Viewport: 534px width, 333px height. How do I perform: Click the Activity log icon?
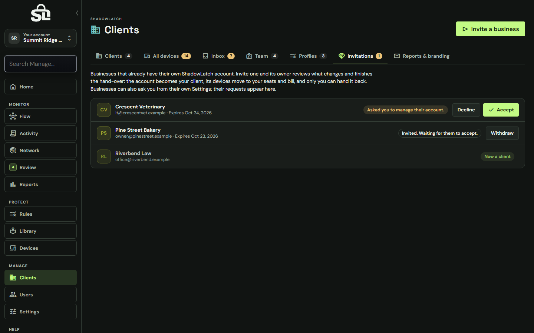pos(13,133)
